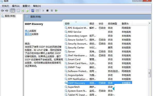
Task: Click the Pause Service icon
Action: [52, 10]
